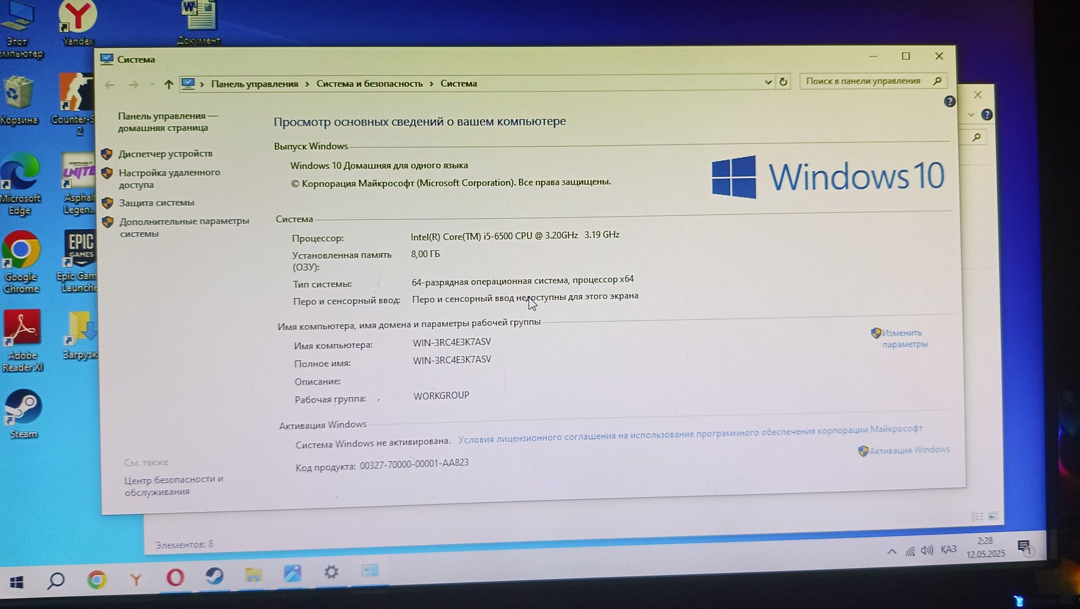This screenshot has height=609, width=1080.
Task: Click the refresh button in address bar
Action: [783, 82]
